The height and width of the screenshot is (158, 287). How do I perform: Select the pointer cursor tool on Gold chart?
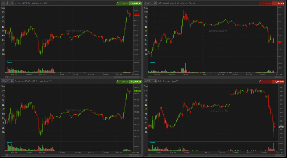click(146, 123)
